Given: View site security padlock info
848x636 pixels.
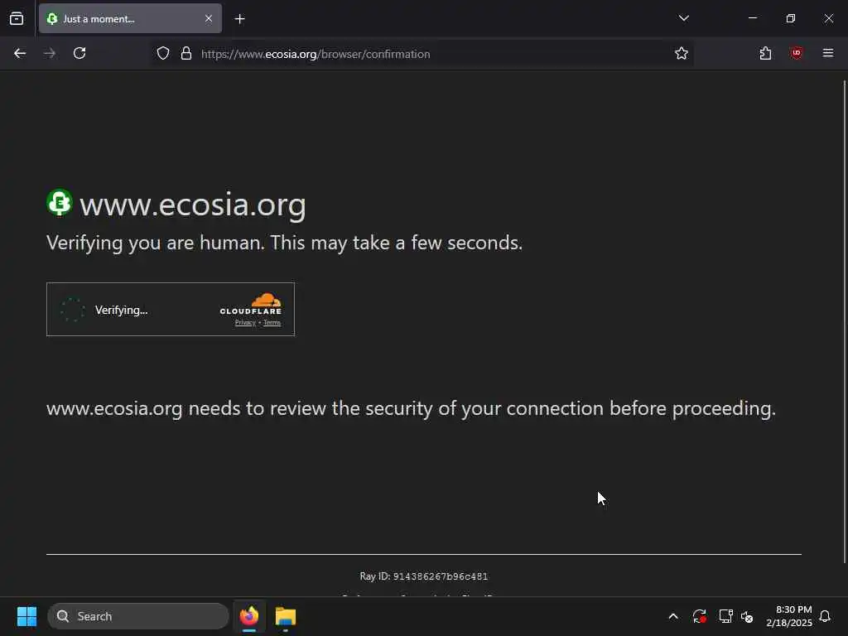Looking at the screenshot, I should (186, 54).
